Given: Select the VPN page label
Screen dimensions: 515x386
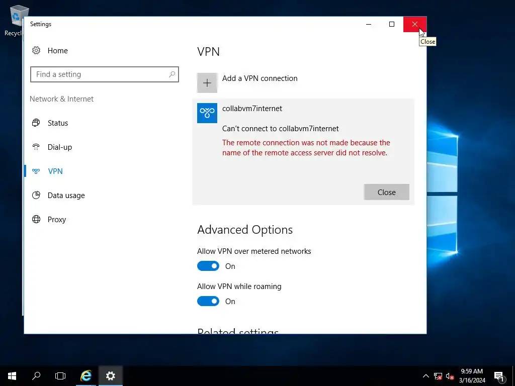Looking at the screenshot, I should pos(55,171).
